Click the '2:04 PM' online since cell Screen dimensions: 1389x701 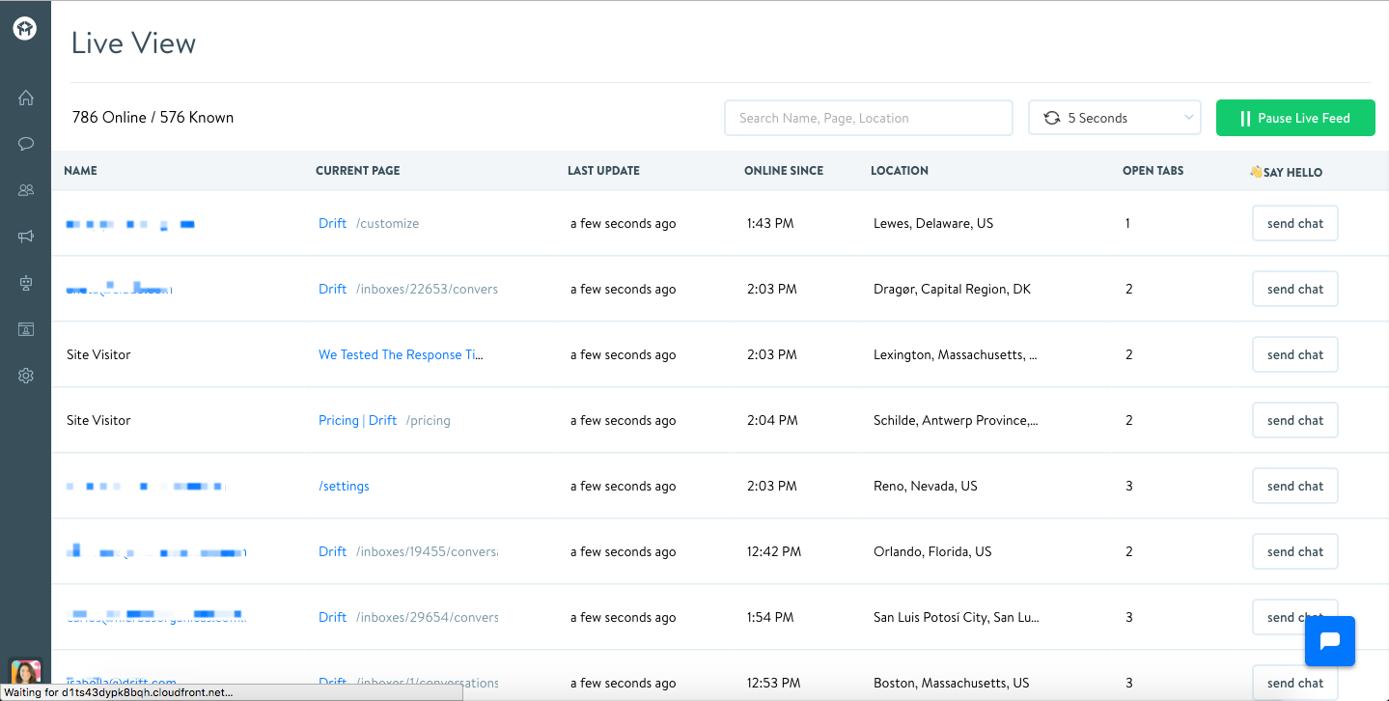tap(772, 420)
